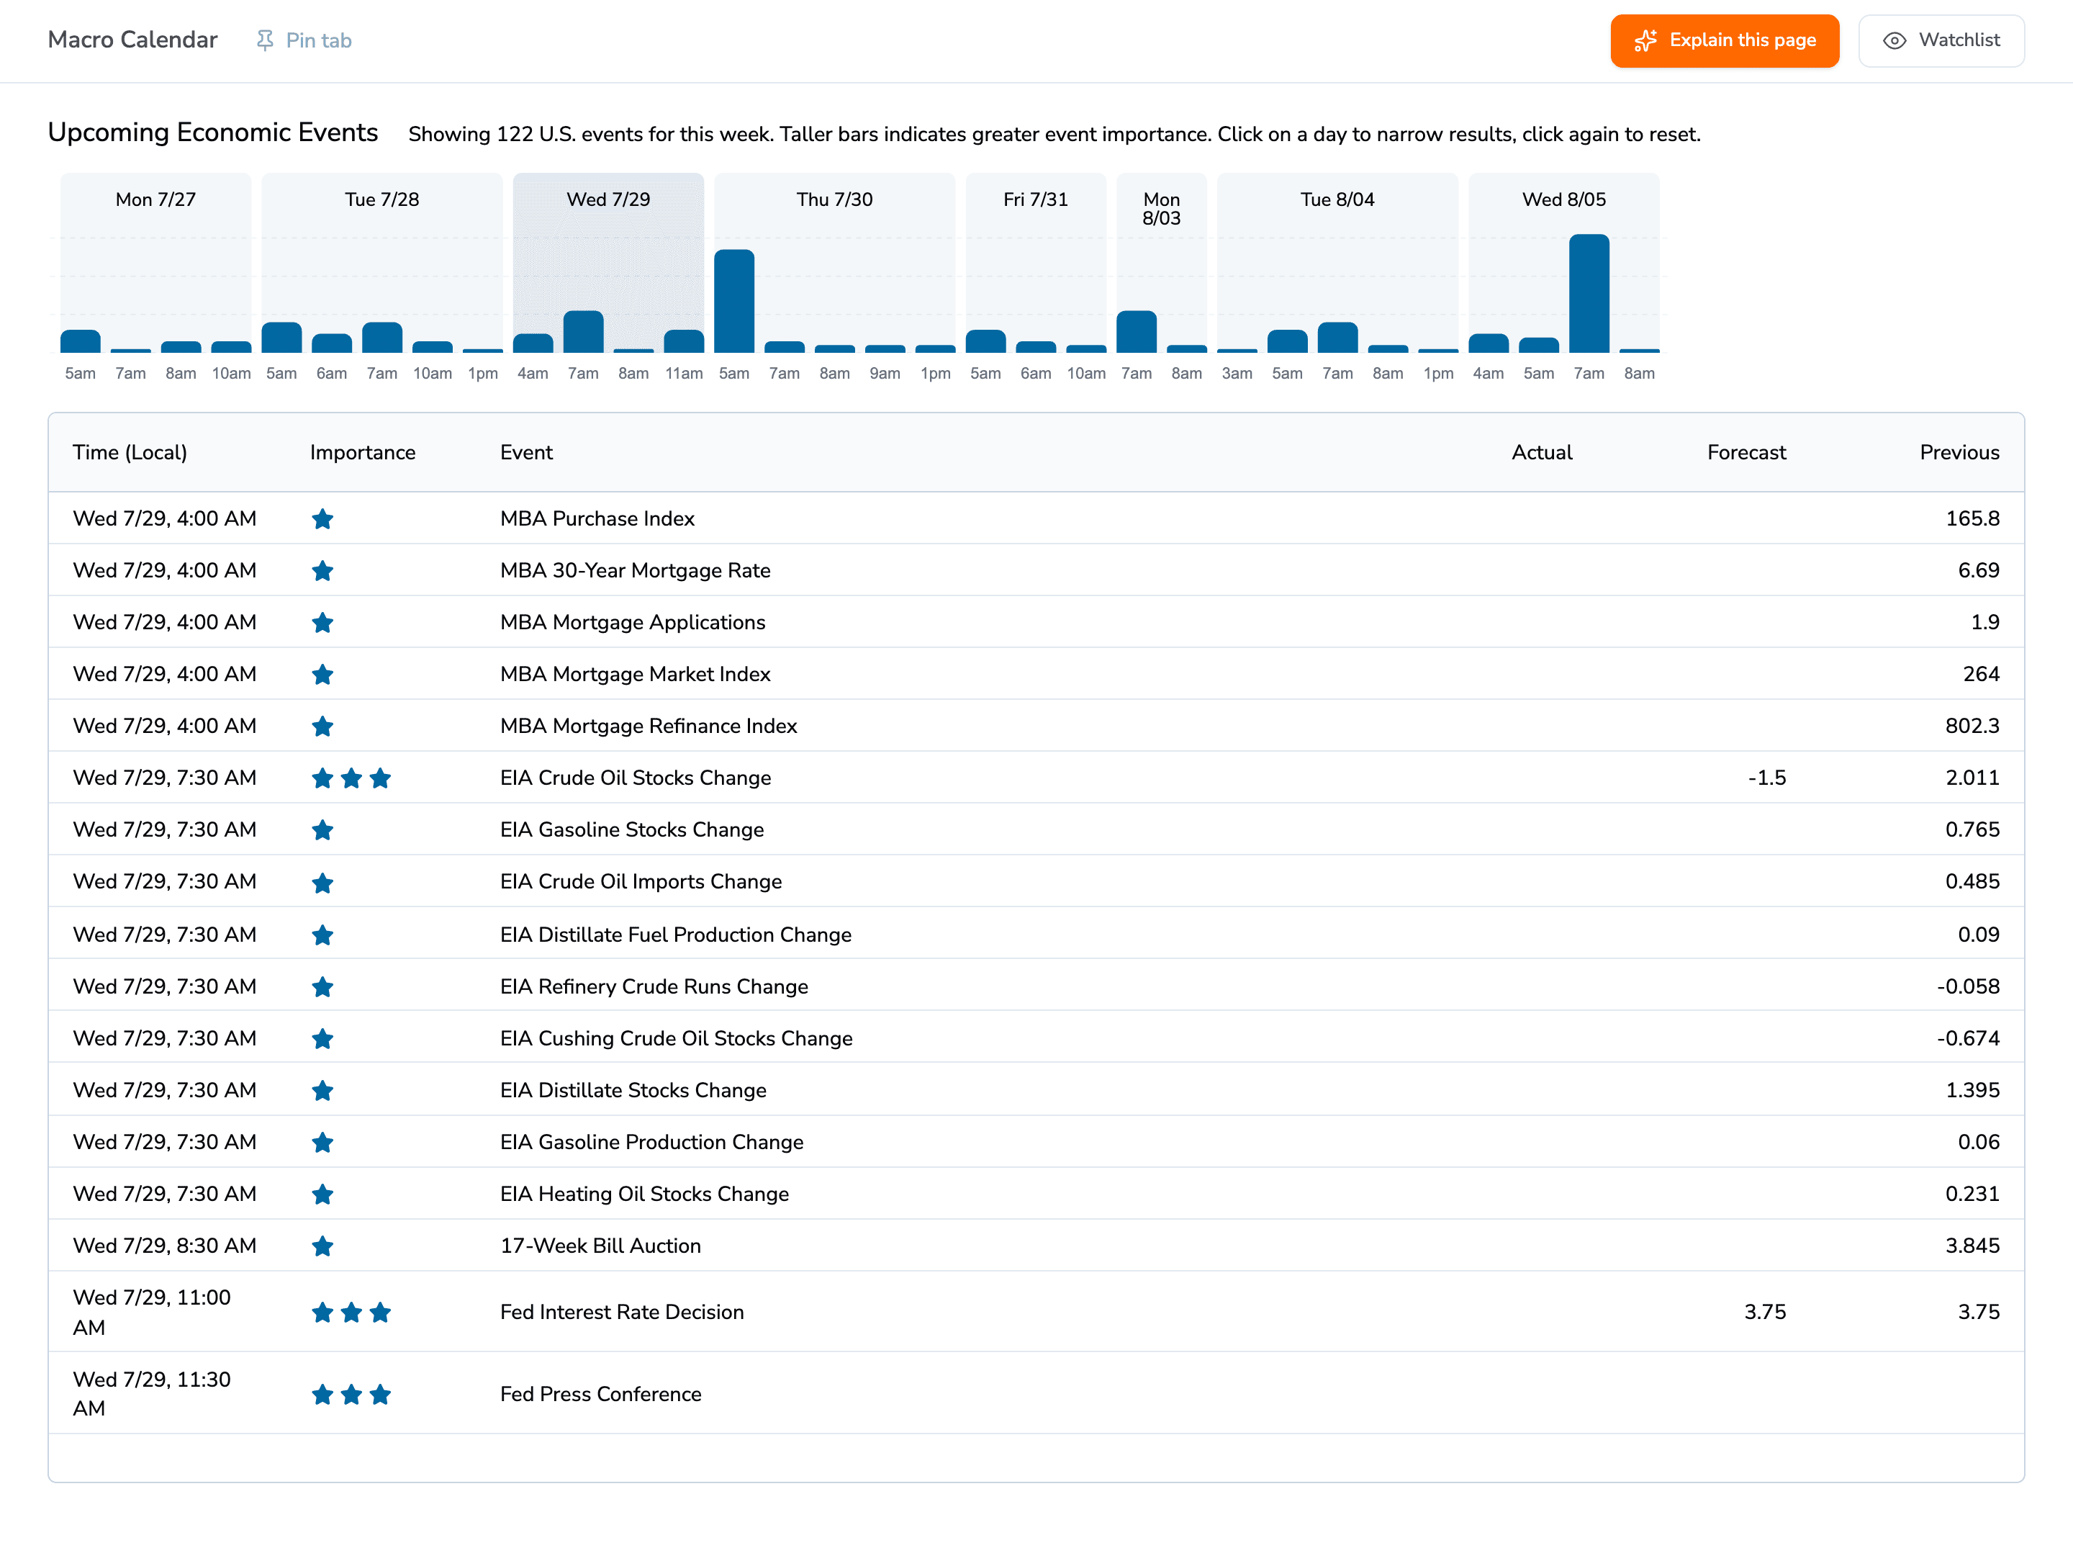Narrow results to Wed 8/05
The image size is (2073, 1548).
pyautogui.click(x=1563, y=264)
